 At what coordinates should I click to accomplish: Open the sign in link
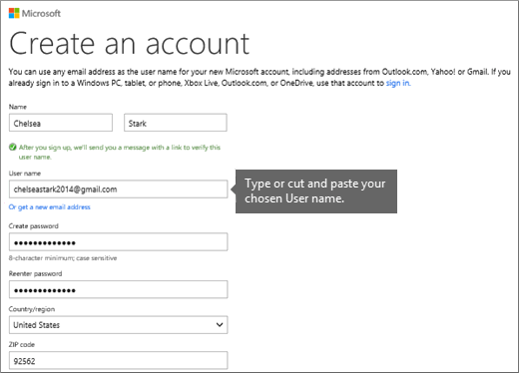point(398,83)
